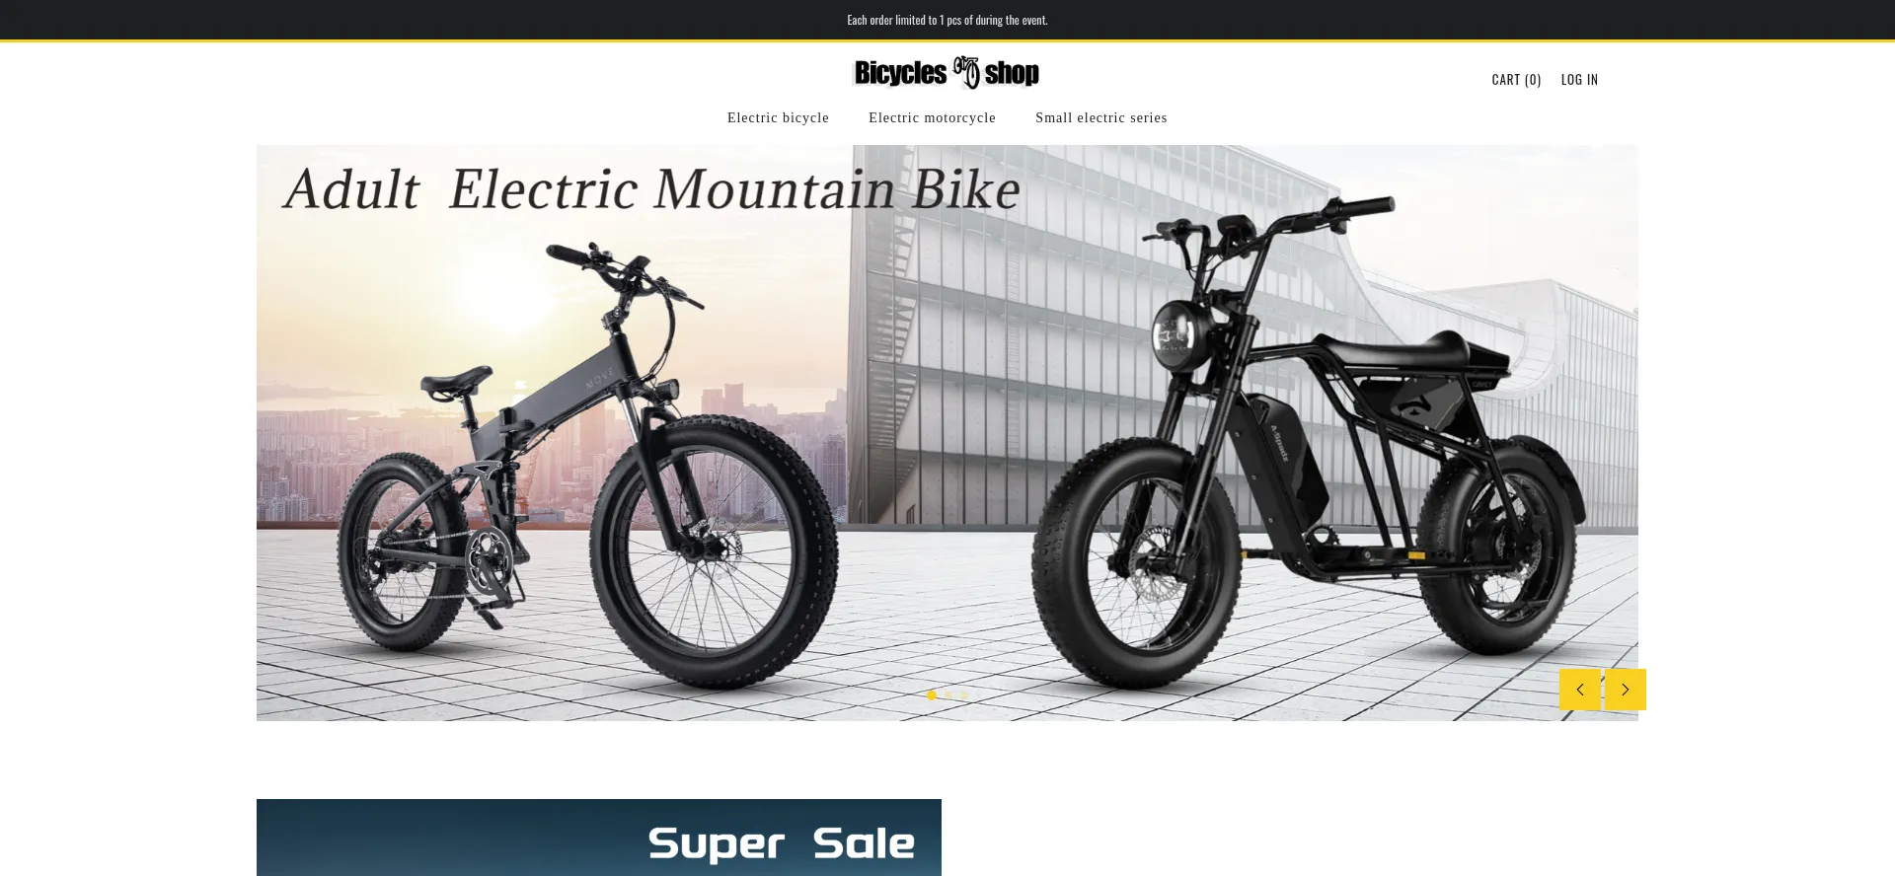Click the grey folding mountain bike image
This screenshot has width=1895, height=876.
coord(587,464)
